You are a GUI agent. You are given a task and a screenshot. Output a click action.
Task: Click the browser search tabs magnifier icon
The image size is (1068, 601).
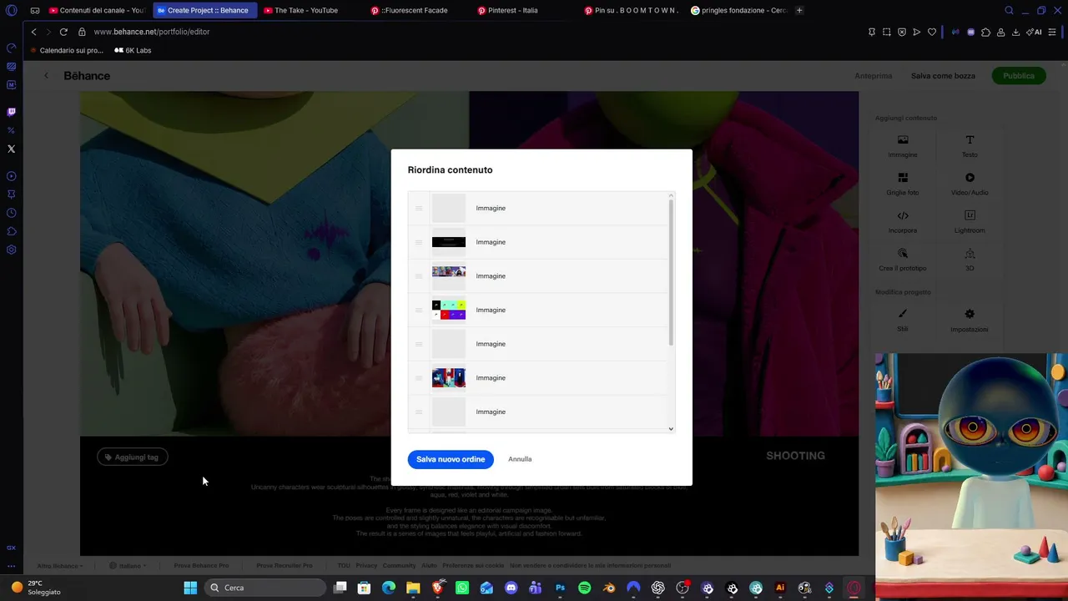[1009, 11]
